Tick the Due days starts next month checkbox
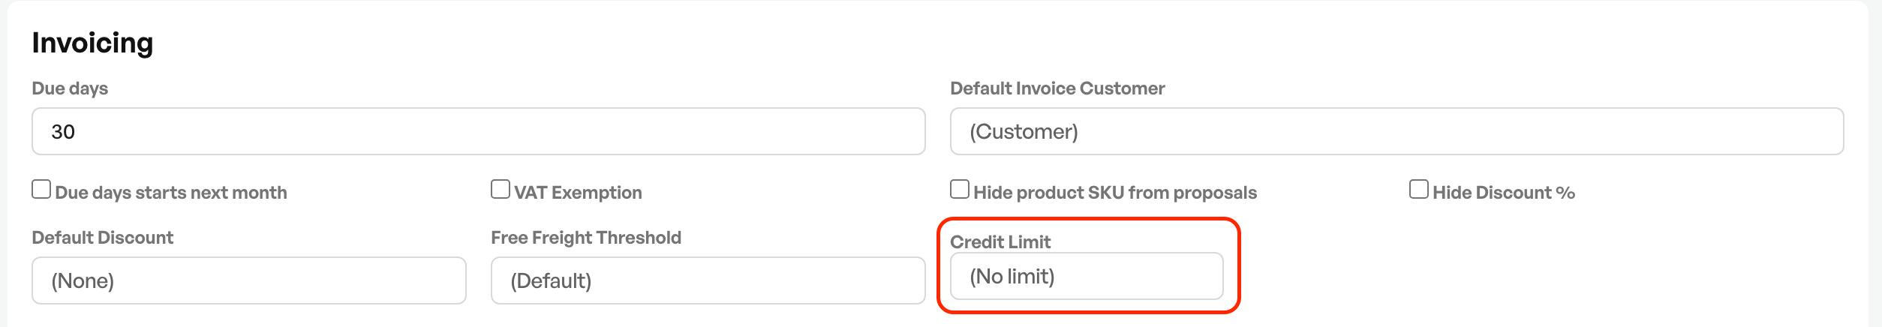1882x327 pixels. pyautogui.click(x=41, y=189)
